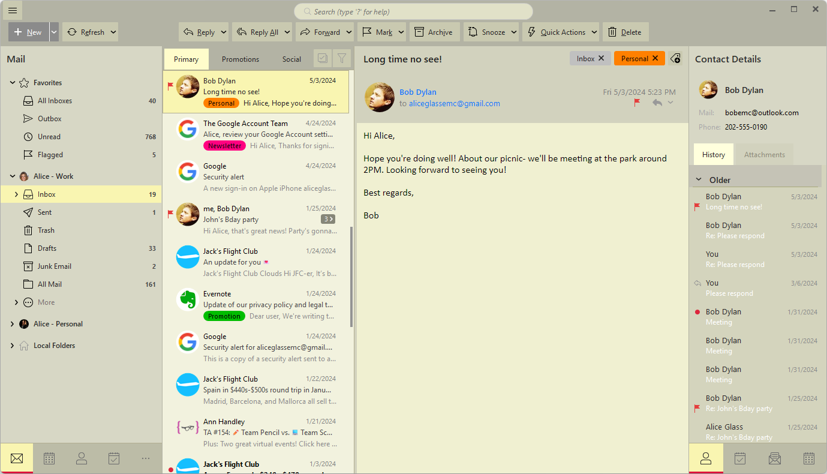The height and width of the screenshot is (474, 827).
Task: Open Calendar from the bottom-left navigation bar
Action: pos(49,458)
